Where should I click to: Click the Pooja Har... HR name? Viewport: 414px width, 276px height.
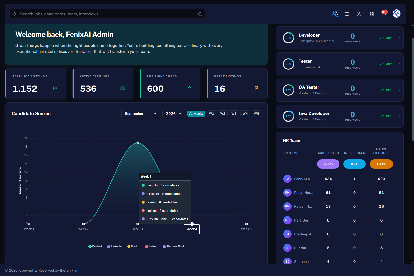tap(304, 193)
